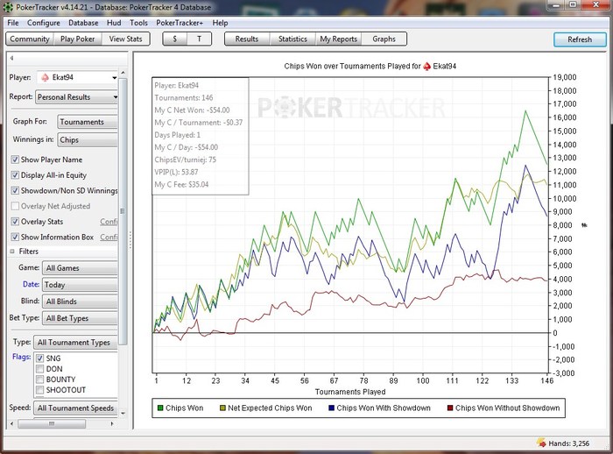Click the sidebar horizontal scrollbar thumb
The width and height of the screenshot is (613, 454).
52,423
